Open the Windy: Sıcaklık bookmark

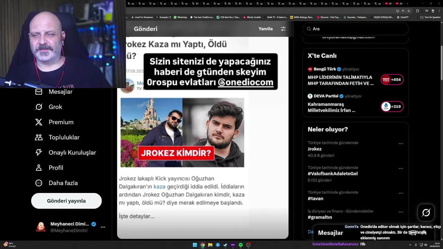pyautogui.click(x=252, y=17)
